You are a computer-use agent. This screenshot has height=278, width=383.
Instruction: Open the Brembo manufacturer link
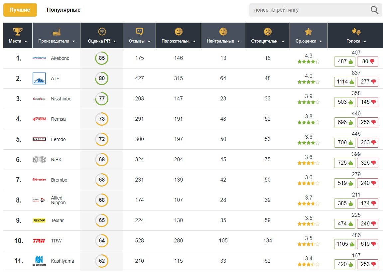(59, 180)
